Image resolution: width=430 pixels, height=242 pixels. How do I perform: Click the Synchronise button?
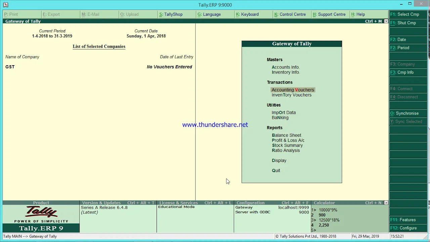coord(408,113)
